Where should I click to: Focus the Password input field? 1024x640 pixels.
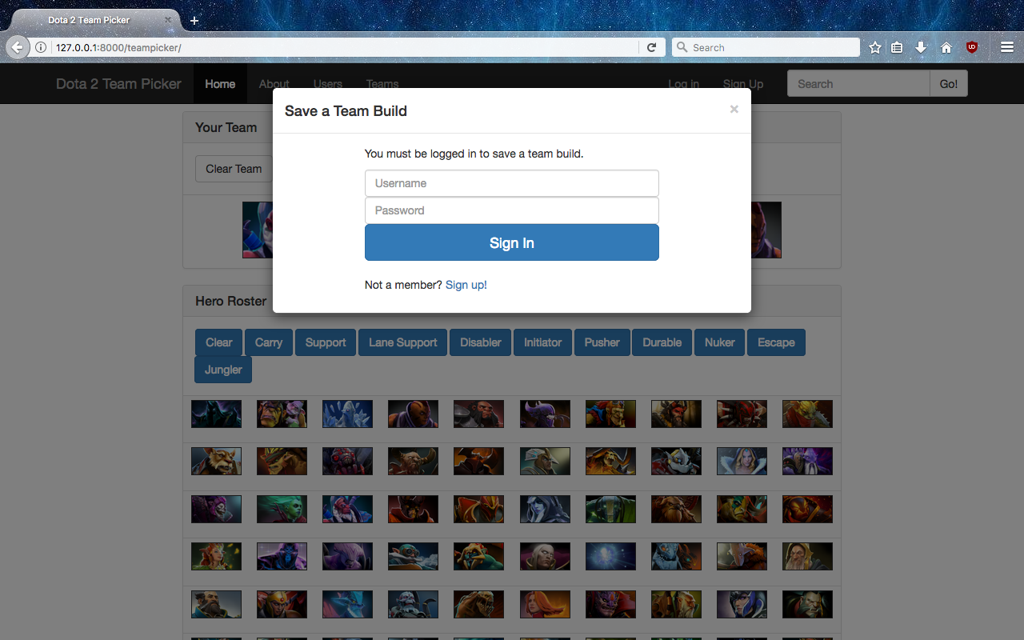512,210
